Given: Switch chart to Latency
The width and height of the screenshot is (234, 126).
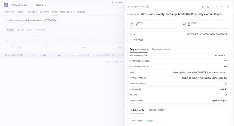Looking at the screenshot, I should coord(20,30).
